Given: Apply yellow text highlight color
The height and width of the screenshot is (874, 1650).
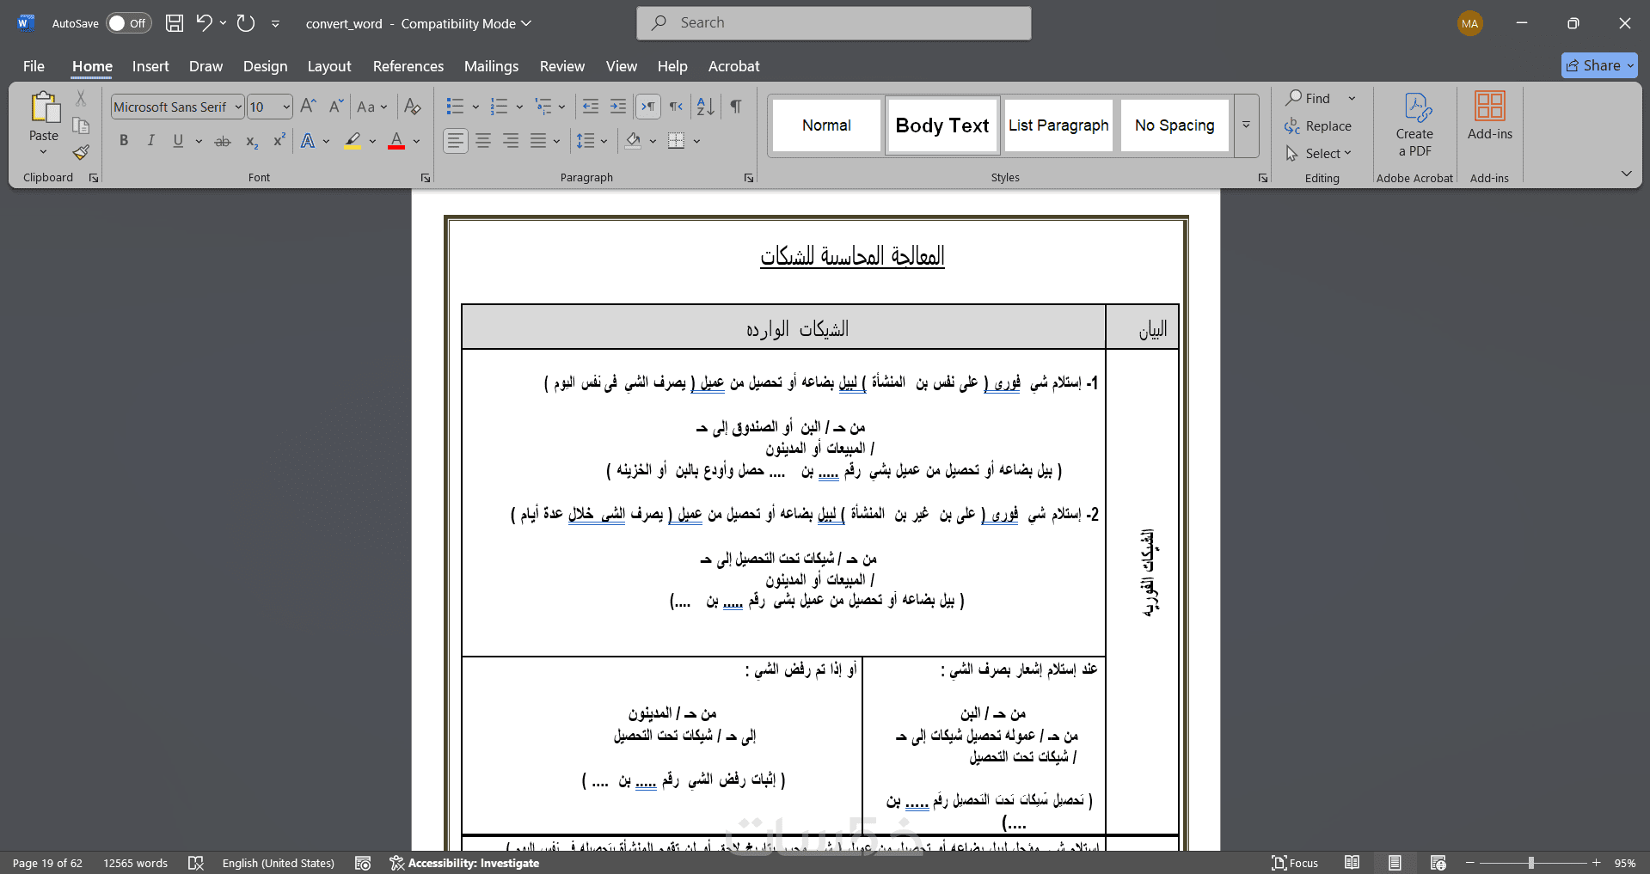Looking at the screenshot, I should pos(353,141).
